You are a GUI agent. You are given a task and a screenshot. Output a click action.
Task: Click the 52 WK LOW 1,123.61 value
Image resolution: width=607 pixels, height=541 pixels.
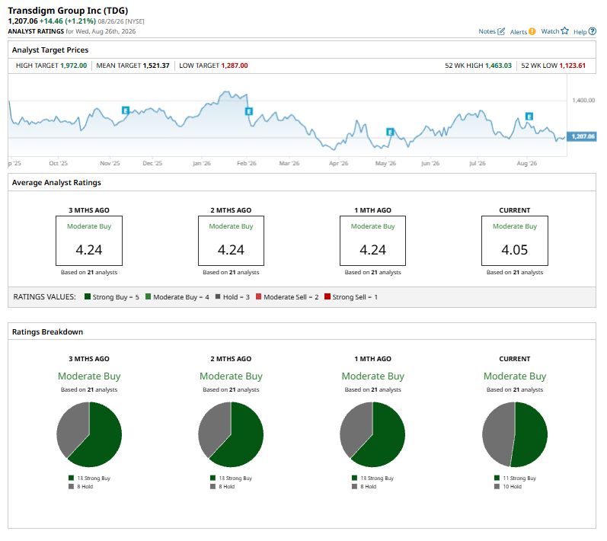(573, 66)
